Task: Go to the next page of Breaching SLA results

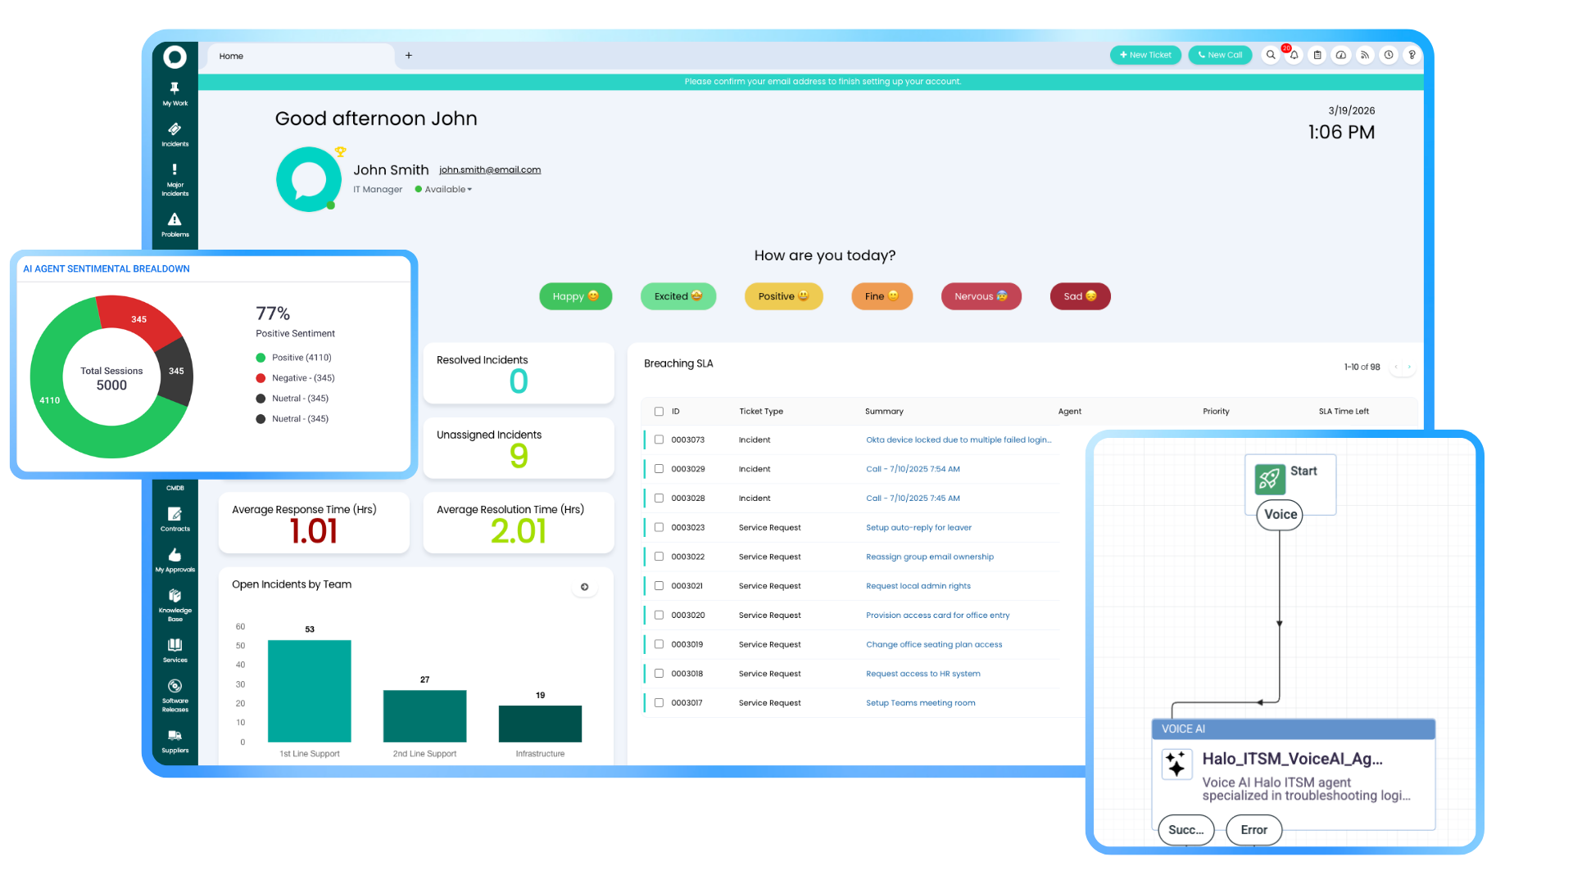Action: pyautogui.click(x=1409, y=367)
